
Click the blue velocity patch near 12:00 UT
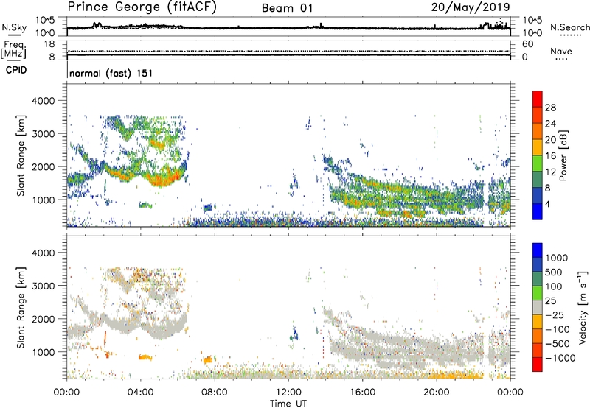click(295, 332)
